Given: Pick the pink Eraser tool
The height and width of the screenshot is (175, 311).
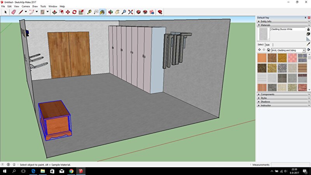Looking at the screenshot, I should click(x=14, y=12).
